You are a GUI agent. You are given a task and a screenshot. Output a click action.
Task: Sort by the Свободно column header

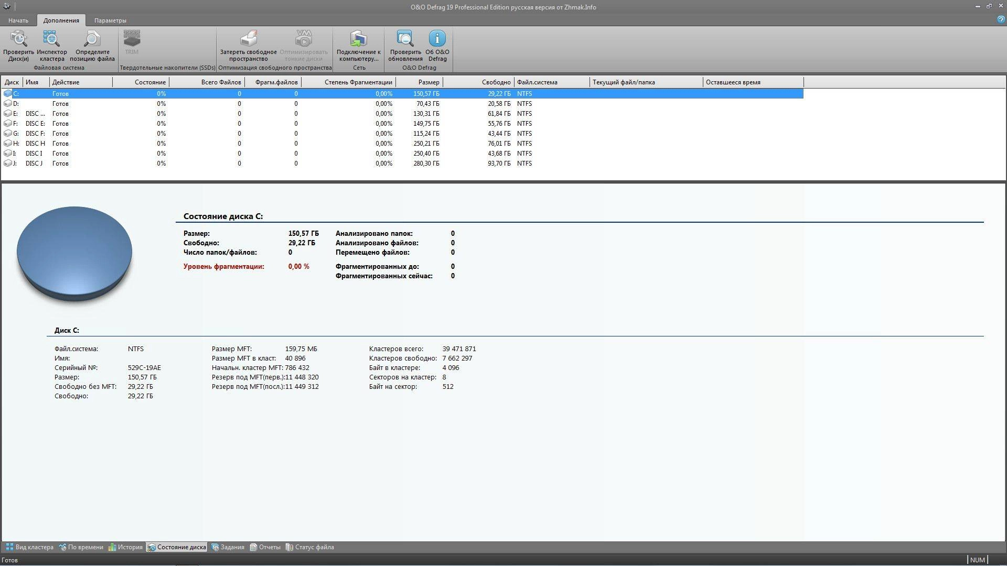pos(478,82)
